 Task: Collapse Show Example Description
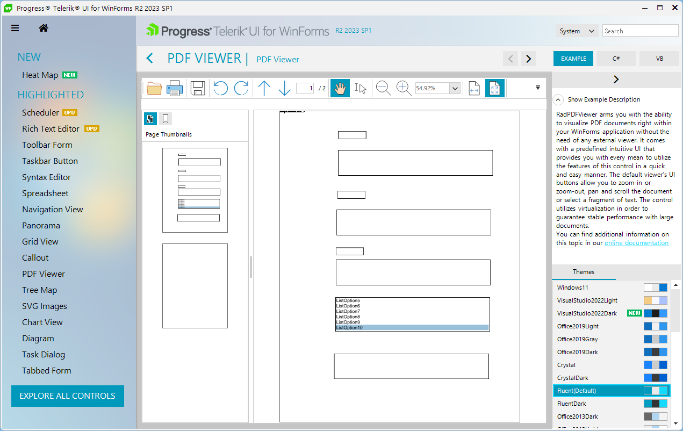click(558, 99)
